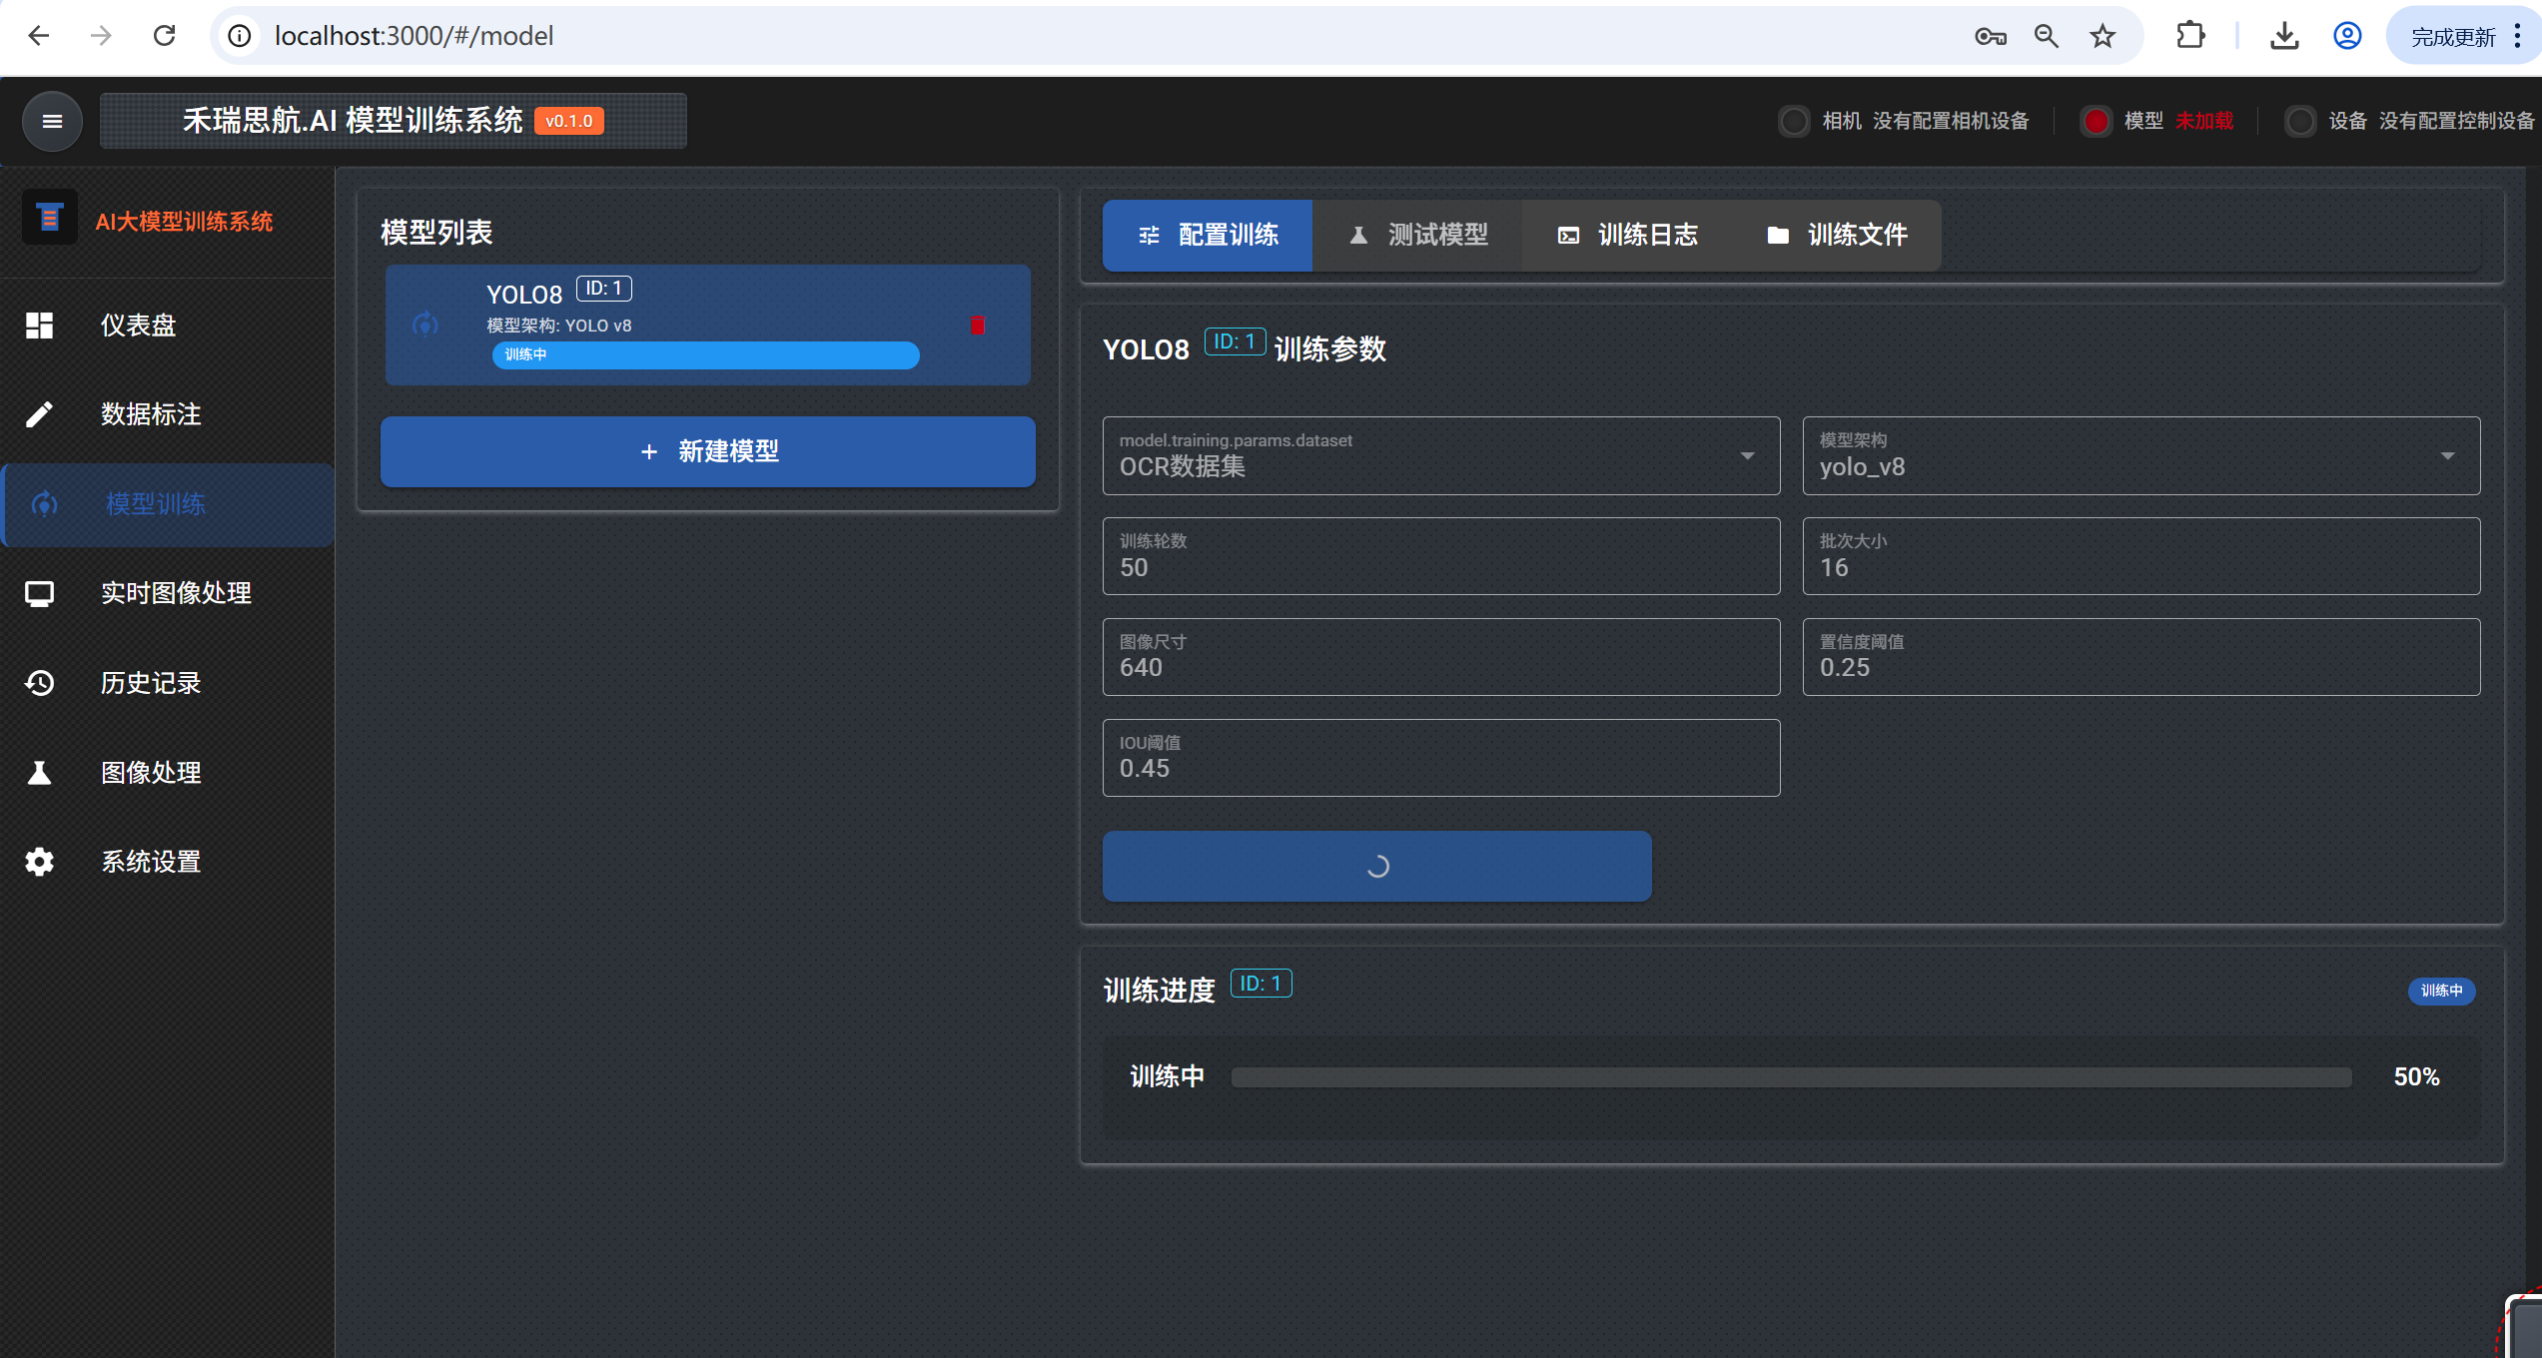The height and width of the screenshot is (1358, 2542).
Task: Click the 模型训练 sidebar icon
Action: click(x=44, y=504)
